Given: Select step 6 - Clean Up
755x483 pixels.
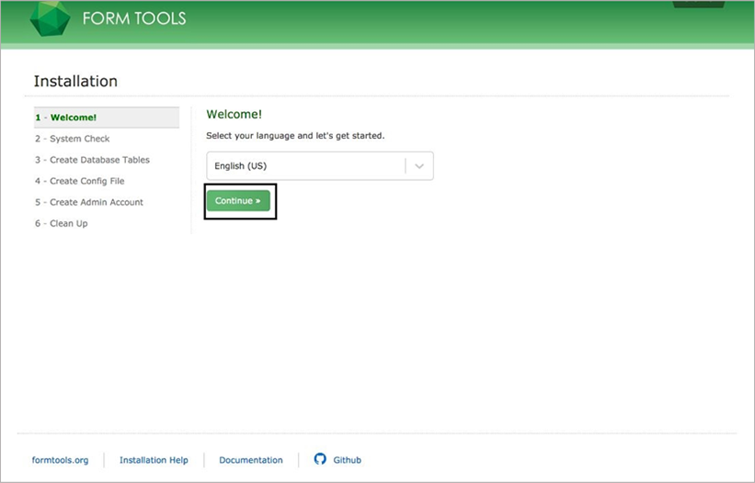Looking at the screenshot, I should (61, 223).
